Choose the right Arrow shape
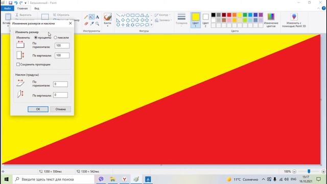This screenshot has width=327, height=184. tap(137, 20)
